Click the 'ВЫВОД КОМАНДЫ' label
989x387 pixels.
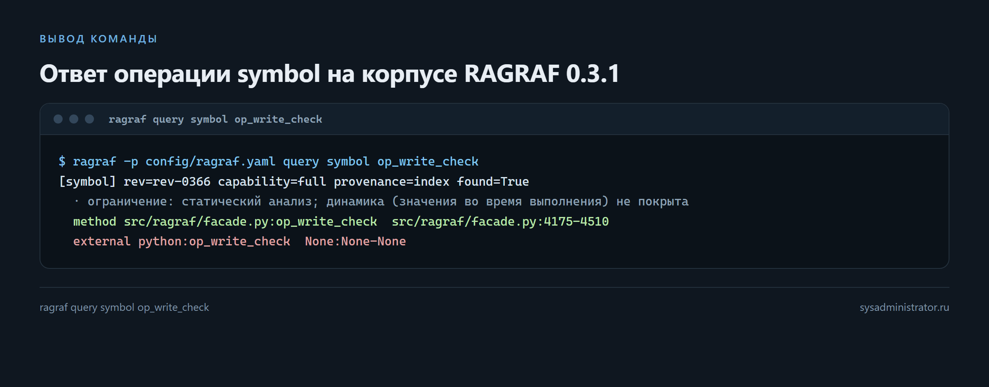click(98, 39)
